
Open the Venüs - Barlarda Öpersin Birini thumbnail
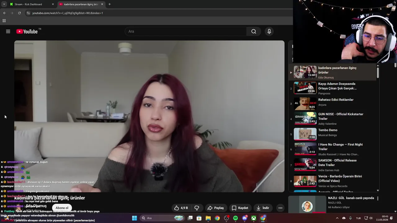point(305,180)
